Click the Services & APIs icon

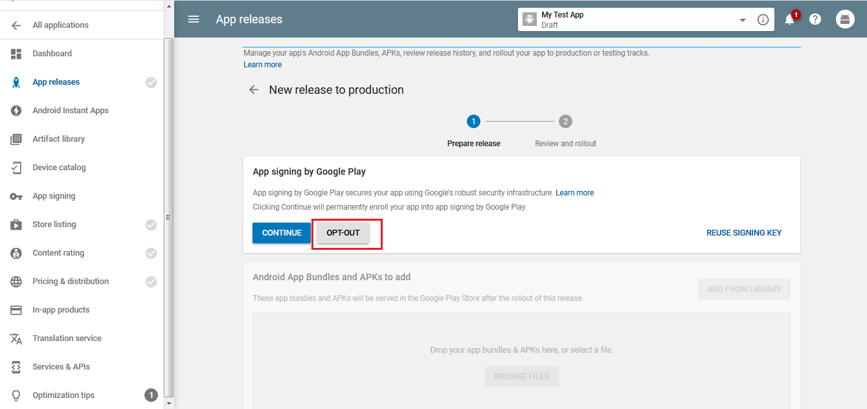pos(16,367)
